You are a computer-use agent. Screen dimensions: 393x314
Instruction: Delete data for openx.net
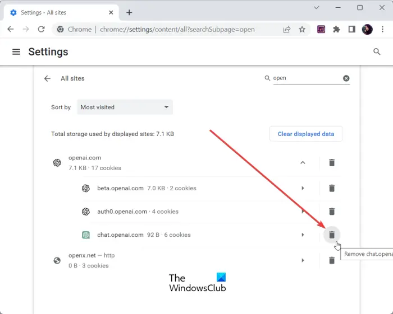(332, 260)
